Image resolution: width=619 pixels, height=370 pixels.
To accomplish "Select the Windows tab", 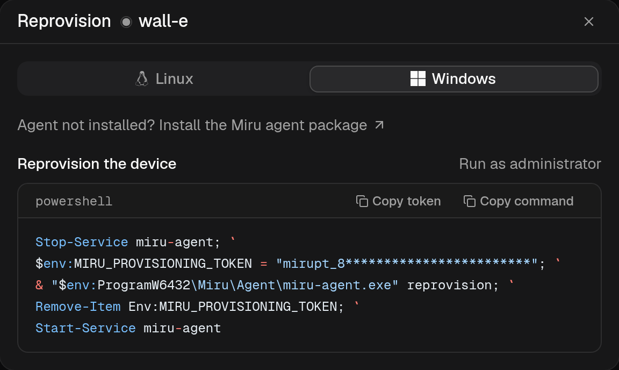I will click(x=454, y=79).
